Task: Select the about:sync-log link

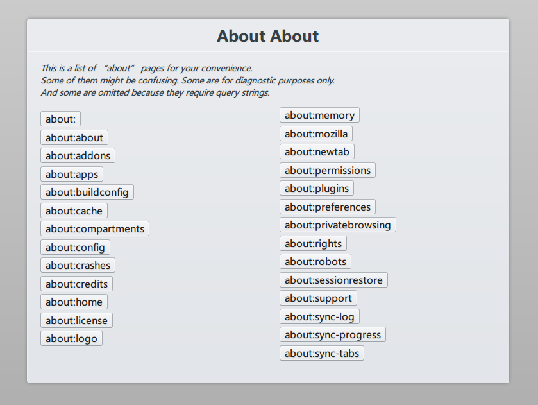Action: [x=319, y=316]
